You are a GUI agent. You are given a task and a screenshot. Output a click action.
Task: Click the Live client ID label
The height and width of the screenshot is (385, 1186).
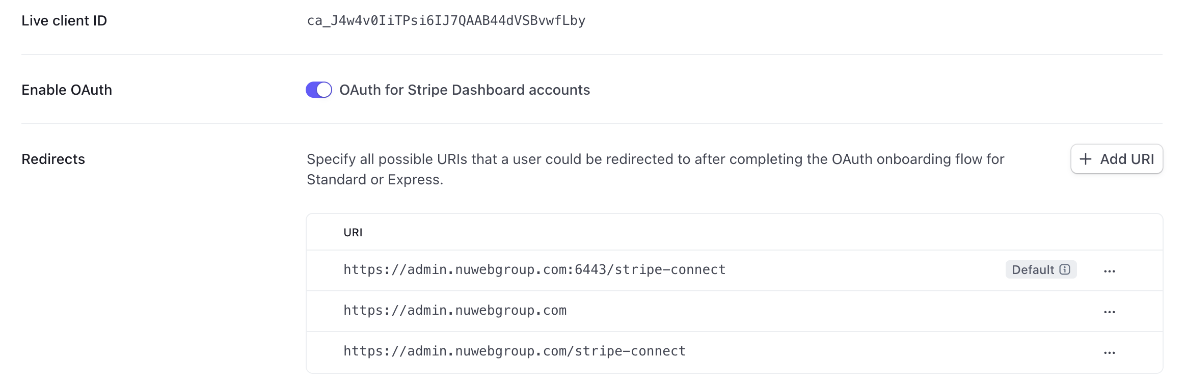[64, 20]
